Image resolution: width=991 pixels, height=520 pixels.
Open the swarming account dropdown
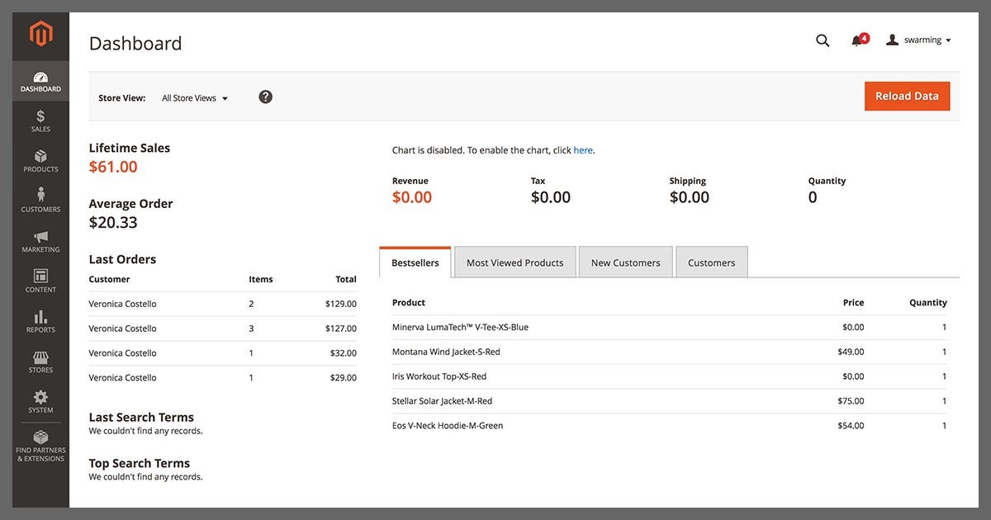coord(919,40)
